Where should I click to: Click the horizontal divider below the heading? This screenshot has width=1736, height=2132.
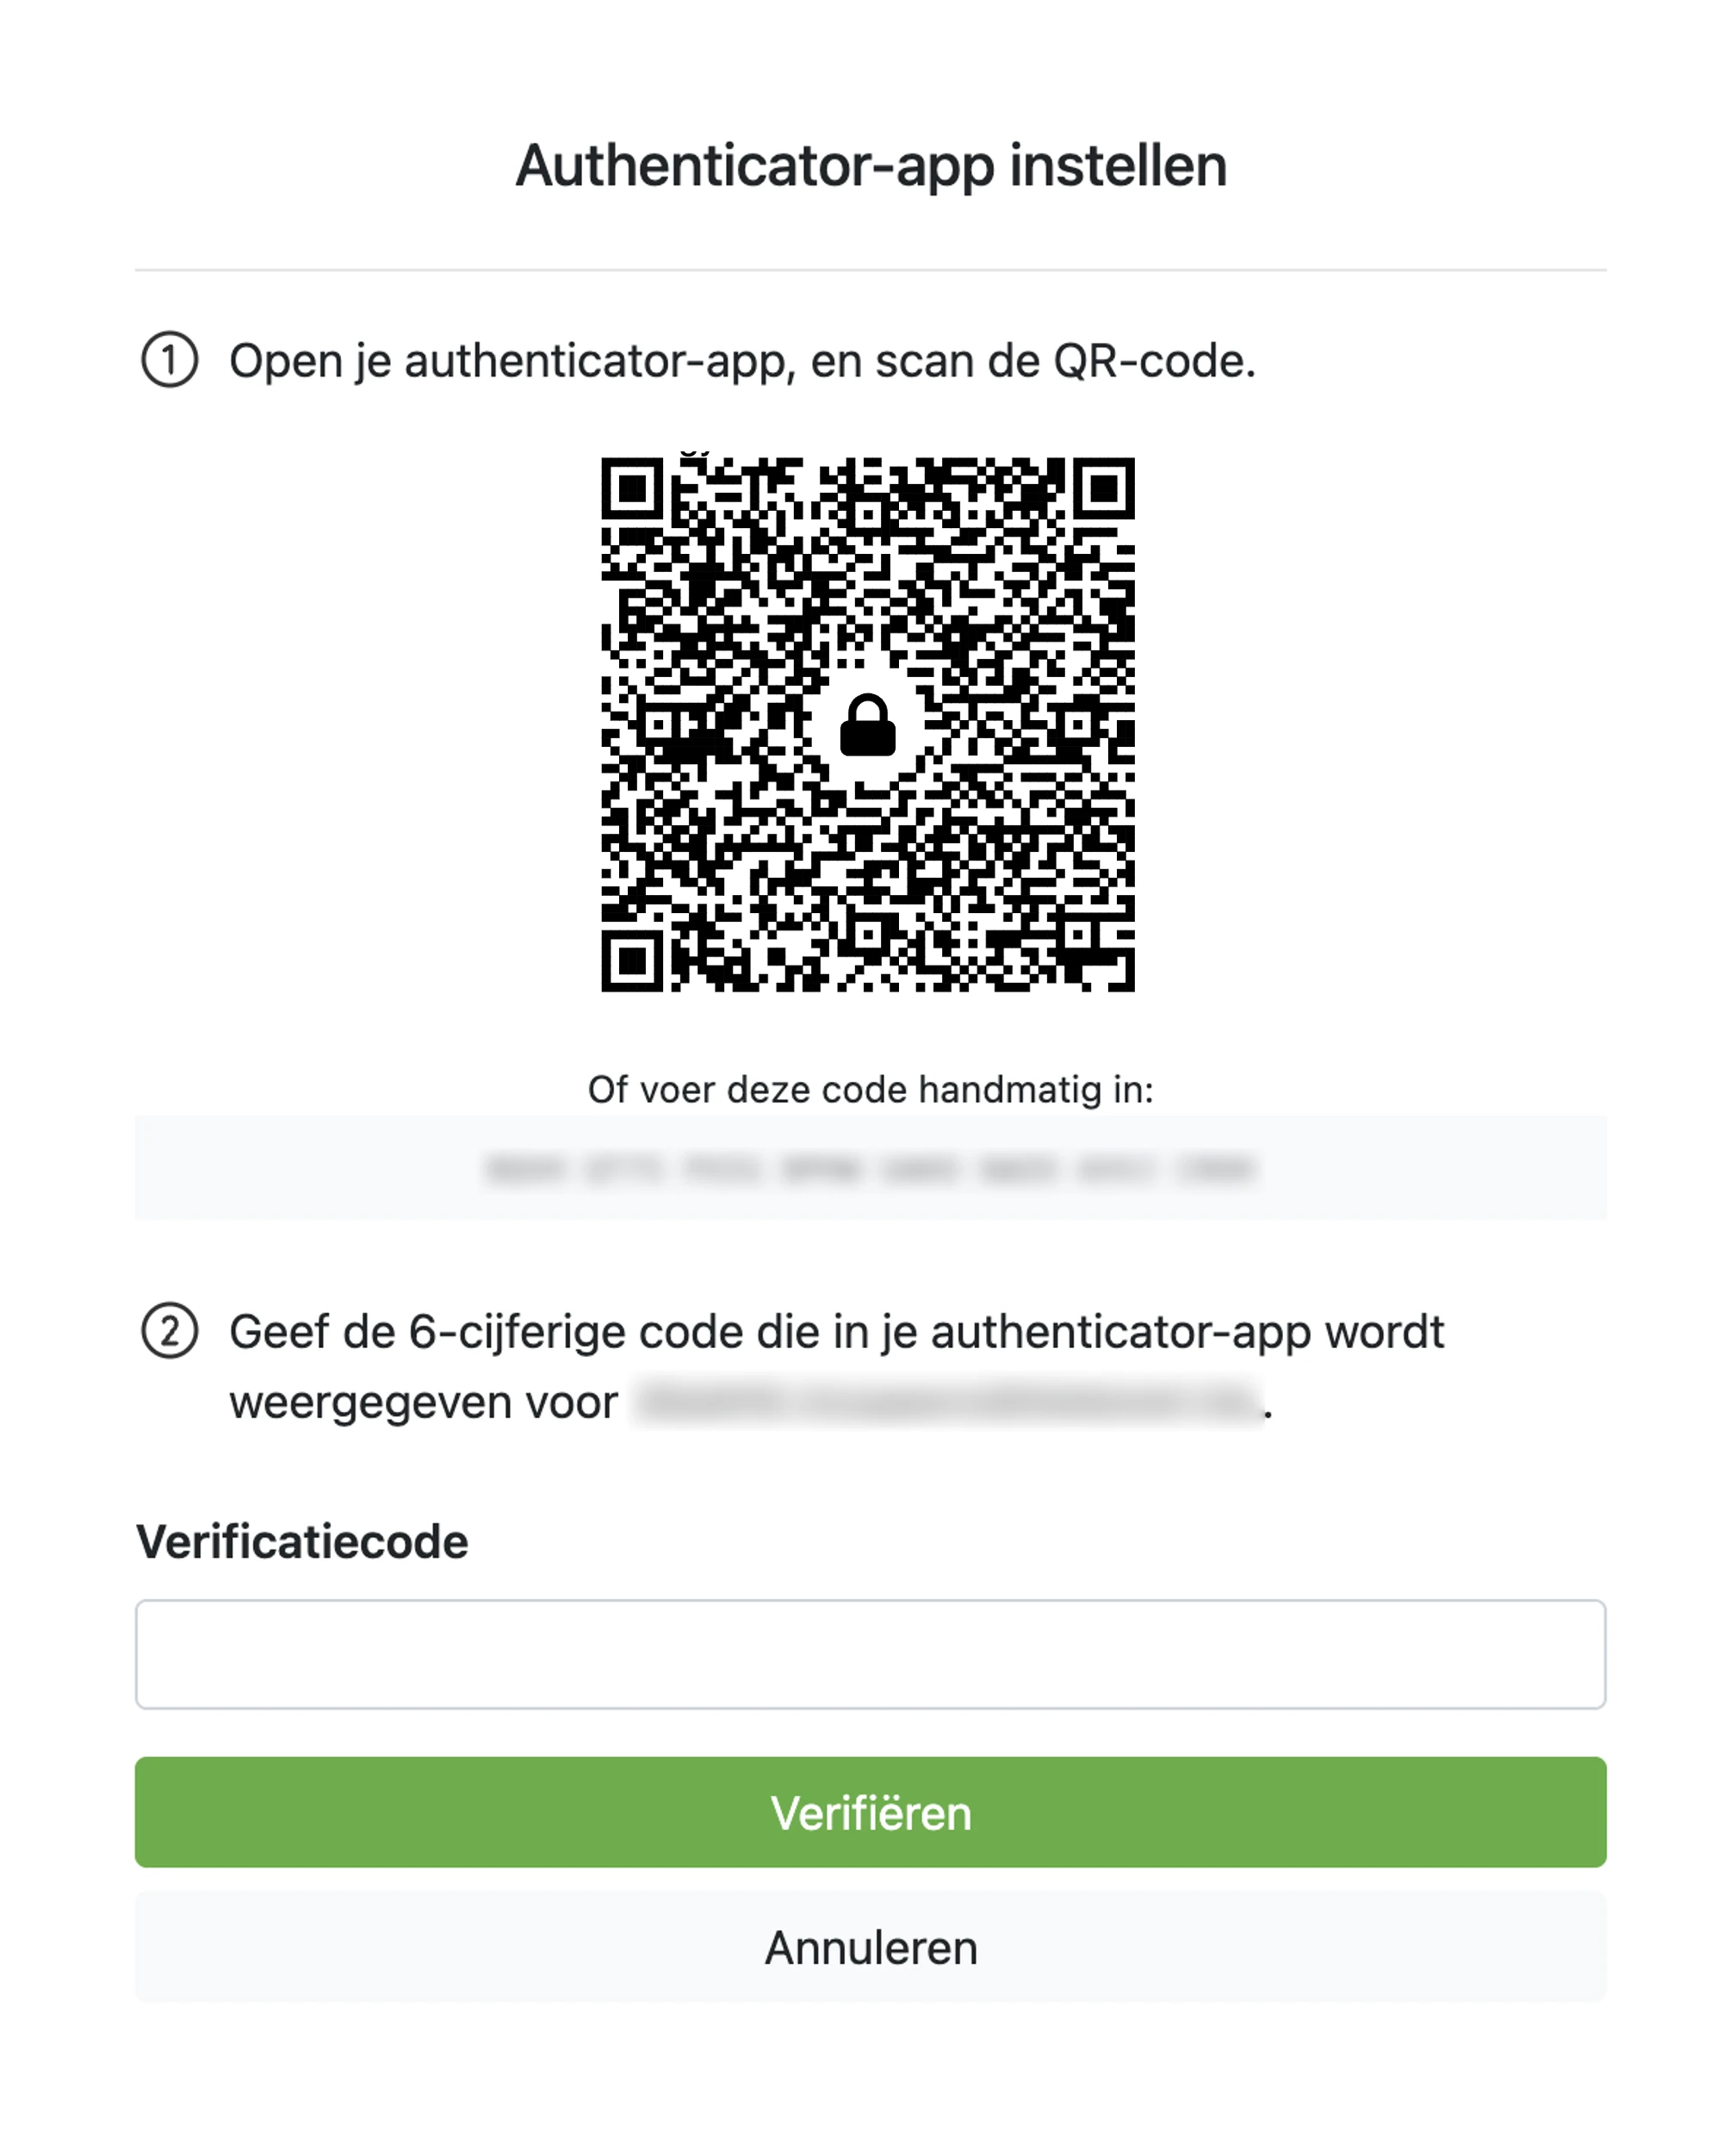[870, 269]
